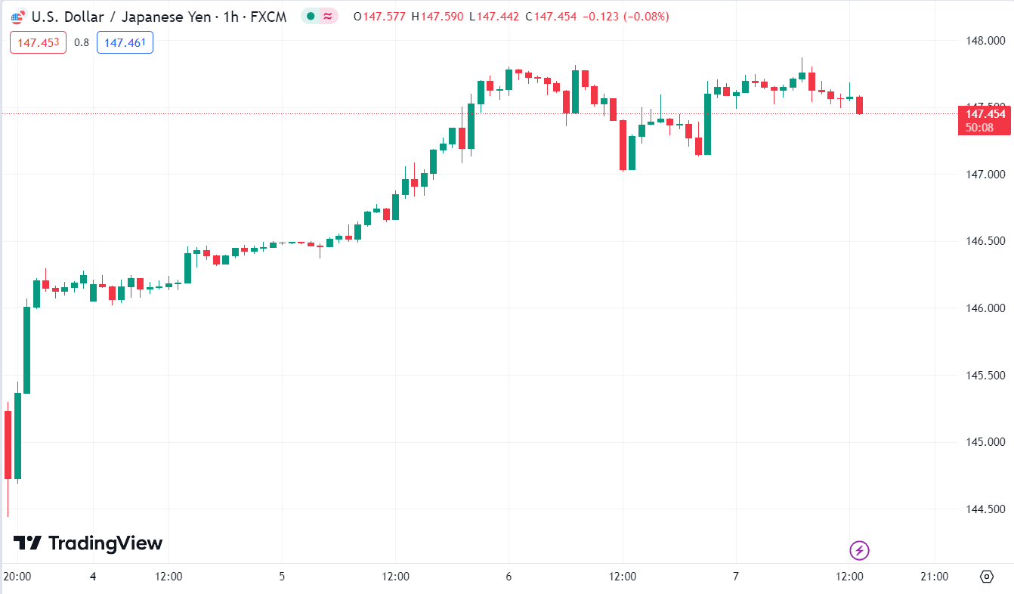Click the USD/JPY currency flag icon
Viewport: 1014px width, 594px height.
(18, 17)
